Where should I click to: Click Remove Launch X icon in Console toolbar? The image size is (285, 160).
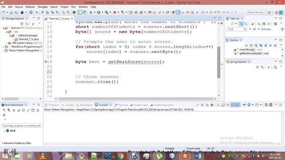click(202, 105)
